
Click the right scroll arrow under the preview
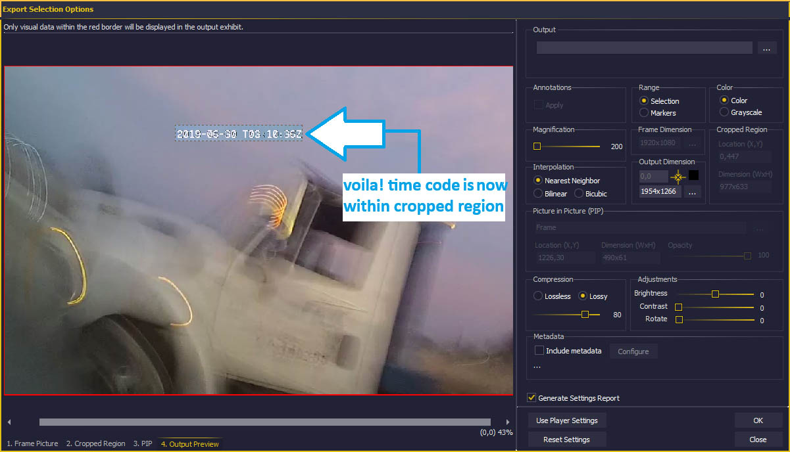pos(507,422)
